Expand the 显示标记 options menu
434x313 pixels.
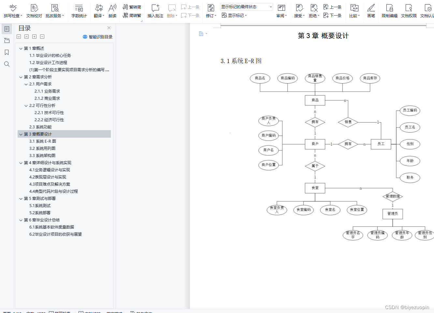[234, 15]
